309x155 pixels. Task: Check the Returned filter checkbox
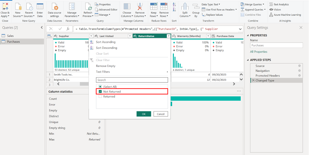100,97
